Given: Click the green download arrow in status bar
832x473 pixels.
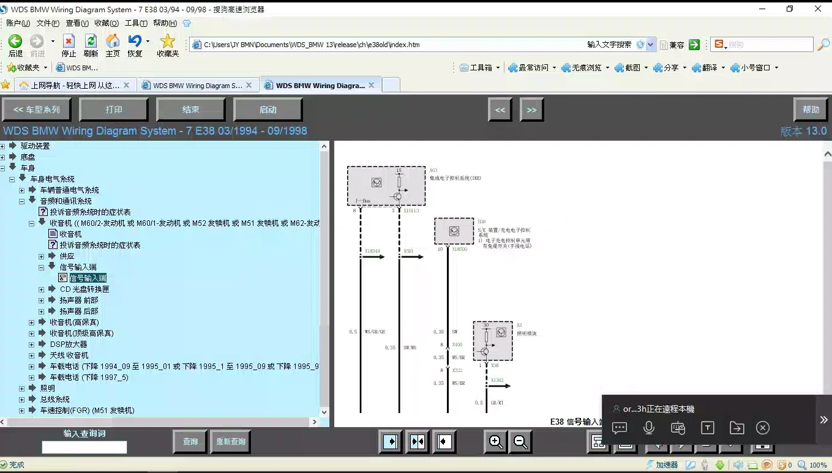Looking at the screenshot, I should pyautogui.click(x=720, y=465).
